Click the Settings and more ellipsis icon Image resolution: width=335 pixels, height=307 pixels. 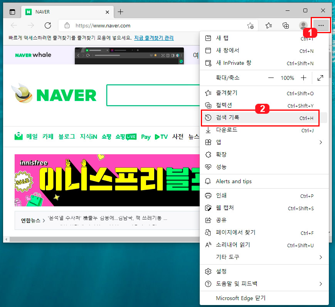[x=321, y=25]
